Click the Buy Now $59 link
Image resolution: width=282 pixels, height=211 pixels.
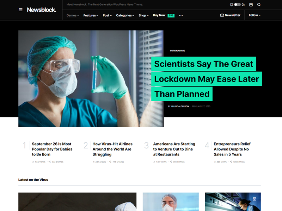point(164,15)
